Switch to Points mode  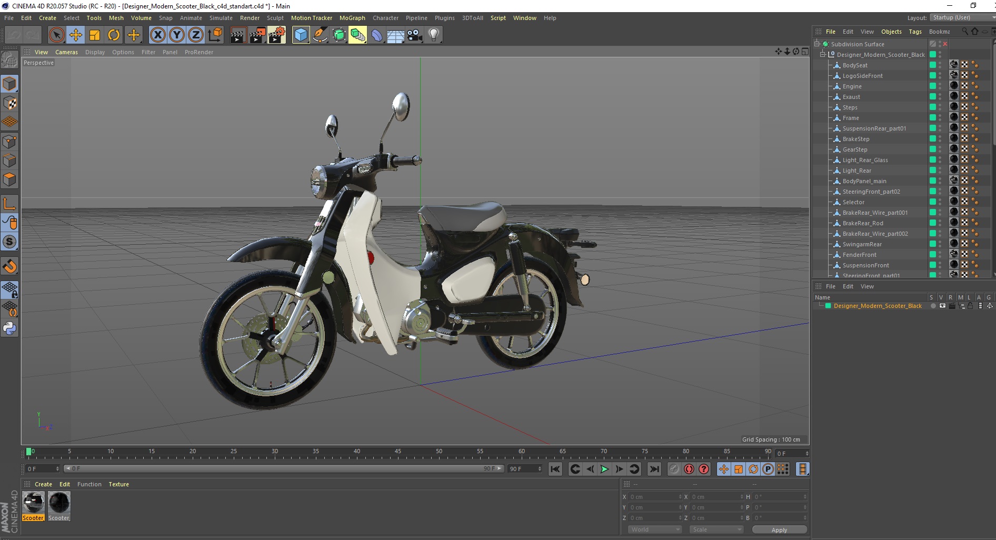pyautogui.click(x=9, y=142)
